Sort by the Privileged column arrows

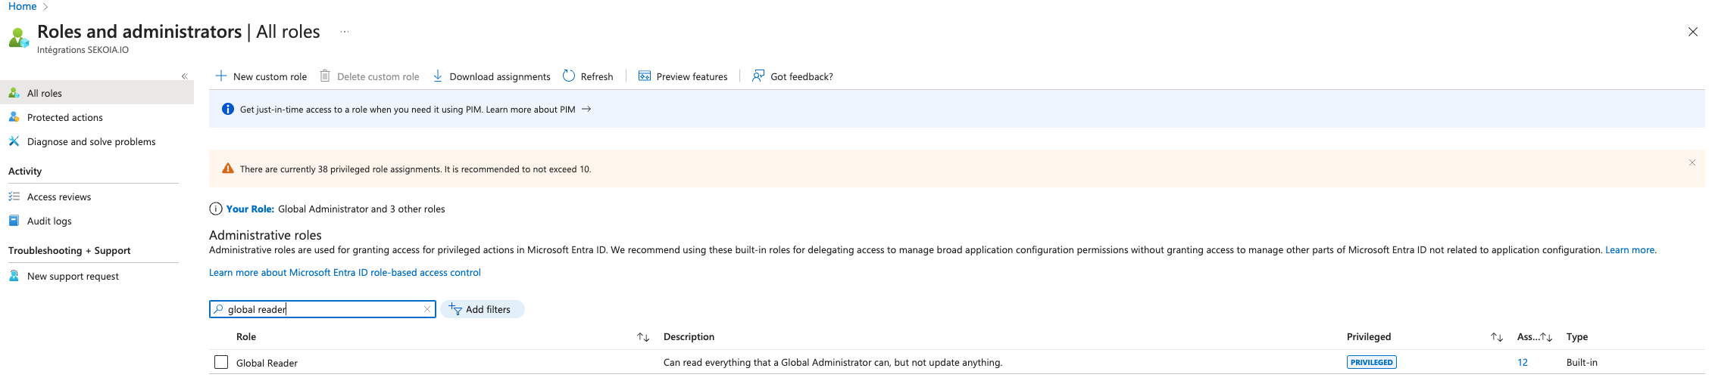(1496, 337)
